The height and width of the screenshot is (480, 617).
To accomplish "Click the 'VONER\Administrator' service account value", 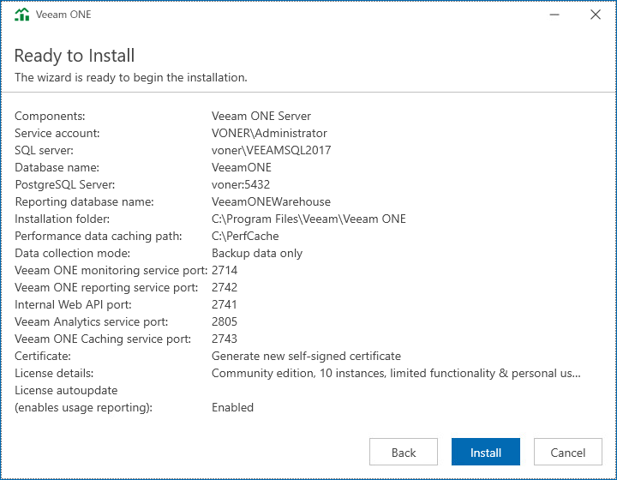I will pyautogui.click(x=269, y=134).
